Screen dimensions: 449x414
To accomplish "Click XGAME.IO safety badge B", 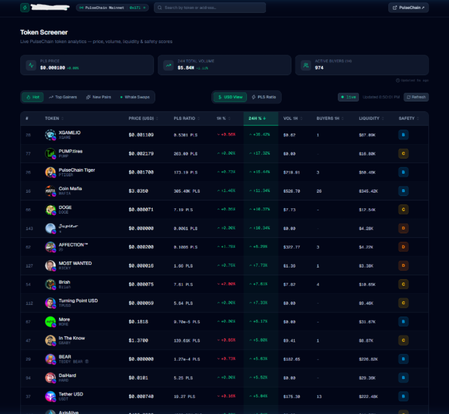I will pyautogui.click(x=403, y=135).
